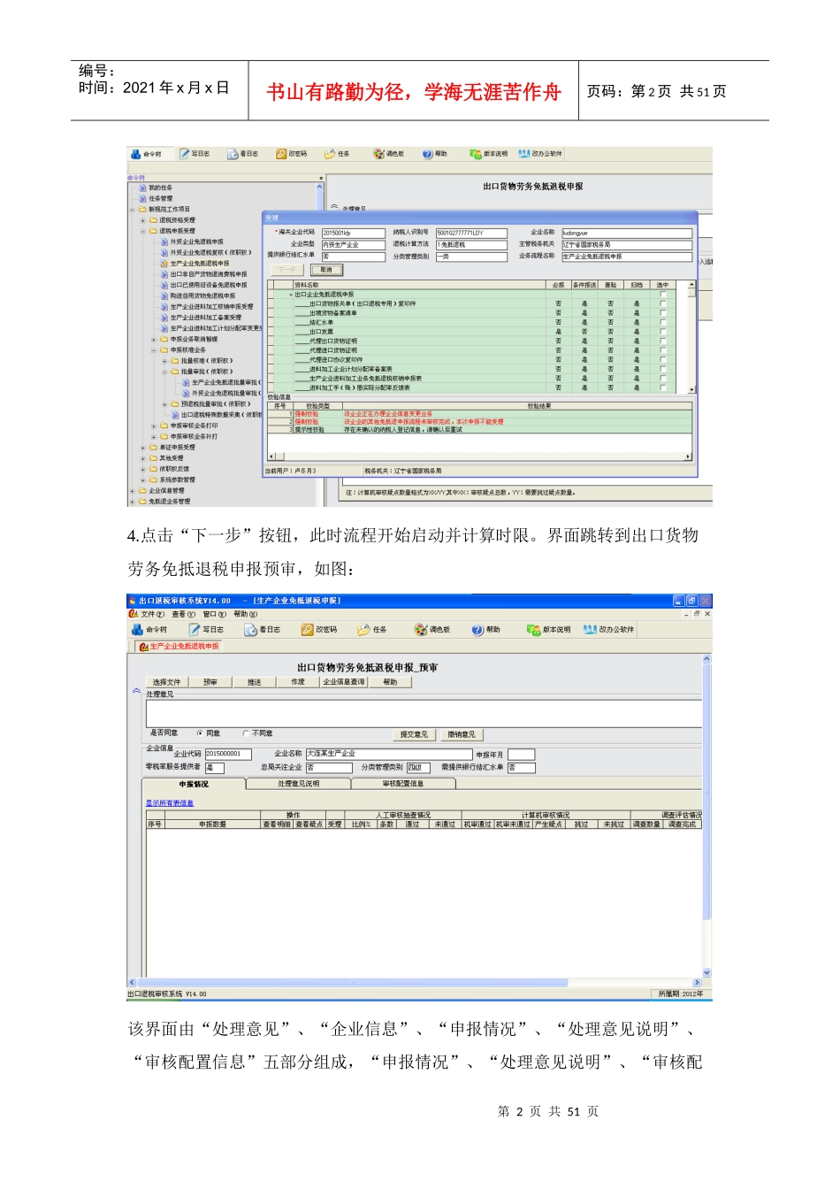Click the 提交意见 button
This screenshot has height=1189, width=840.
[413, 734]
